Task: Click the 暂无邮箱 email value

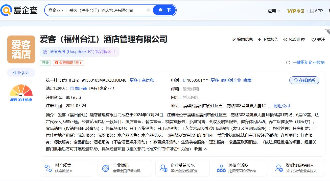Action: [191, 89]
